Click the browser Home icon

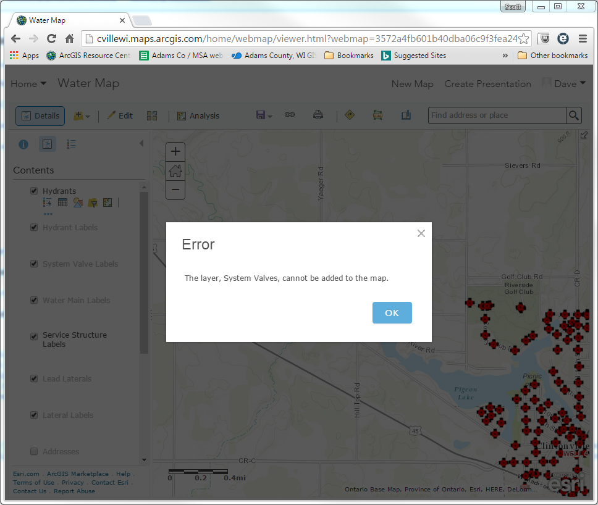69,38
